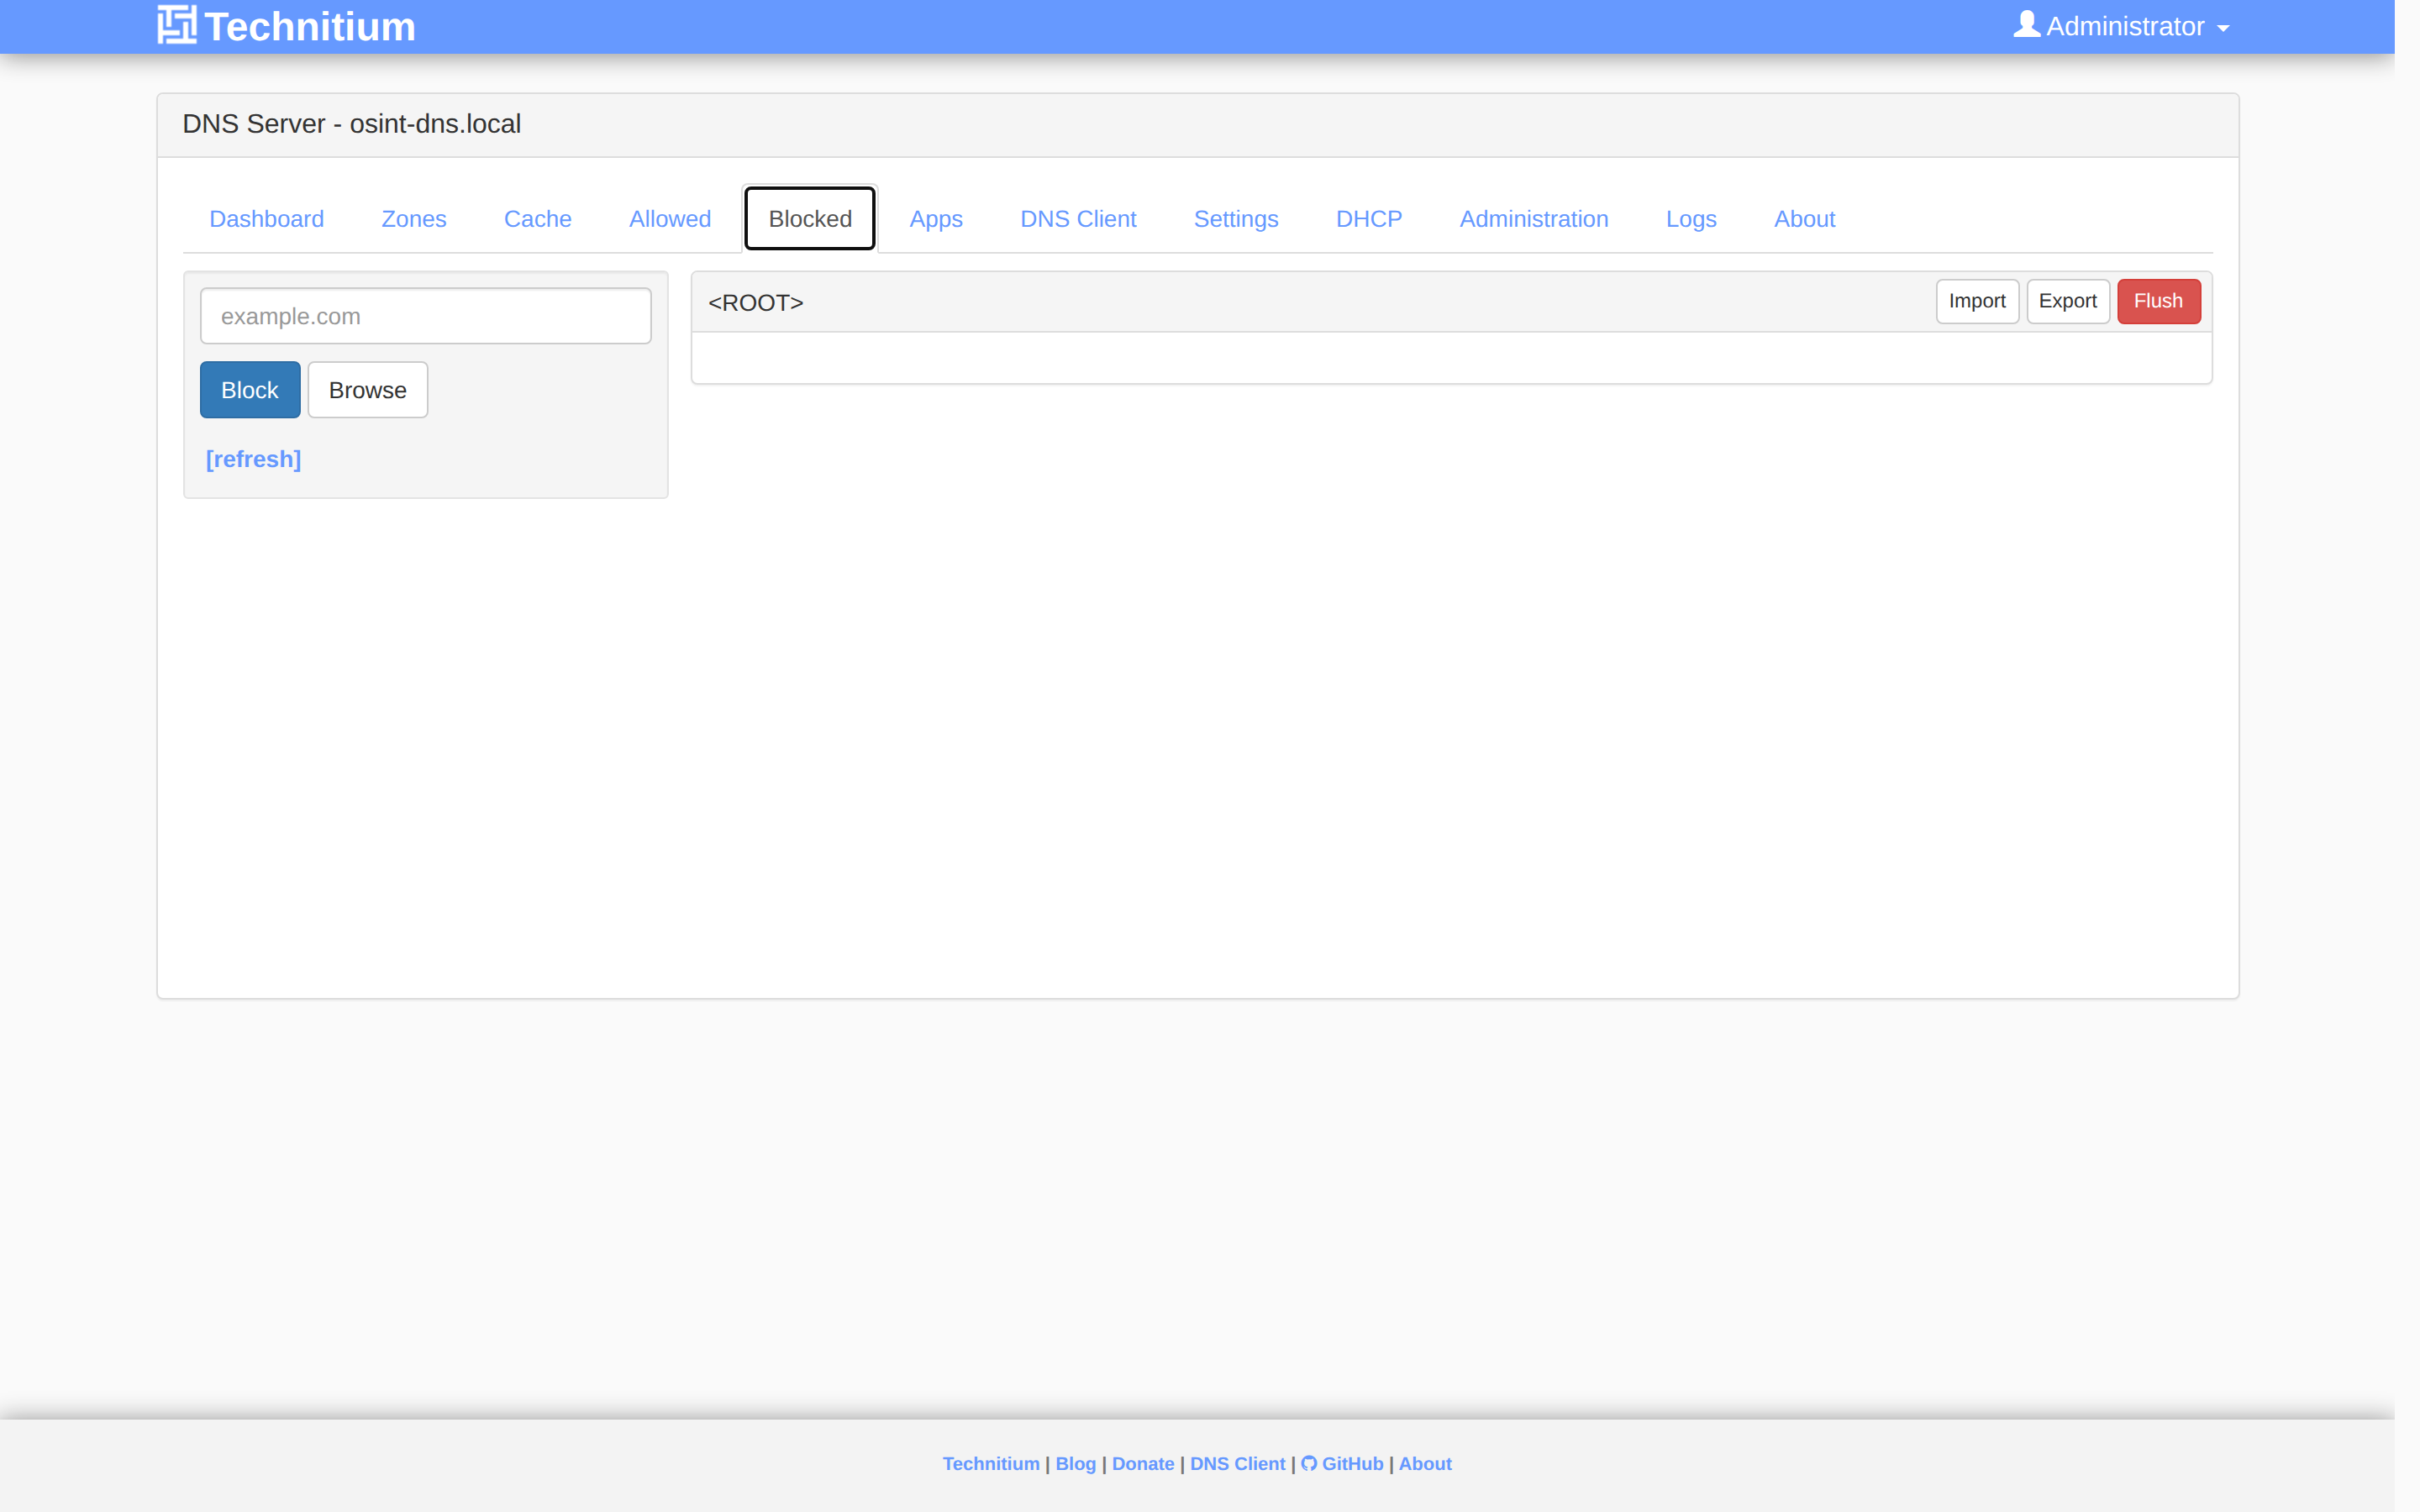Select the Cache tab
This screenshot has height=1512, width=2420.
tap(537, 218)
